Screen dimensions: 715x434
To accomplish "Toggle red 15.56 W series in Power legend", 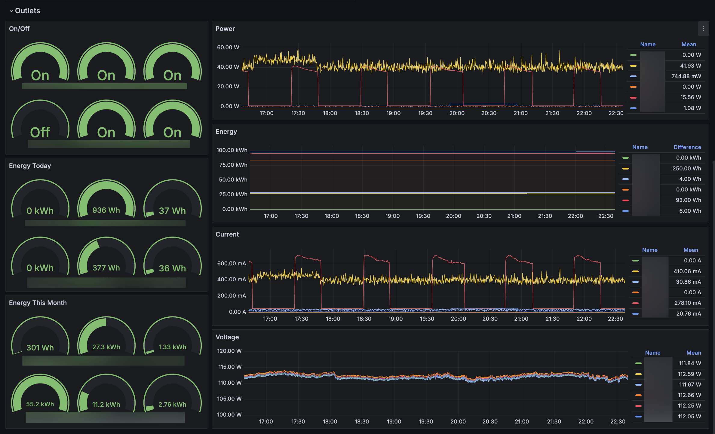I will click(x=633, y=97).
